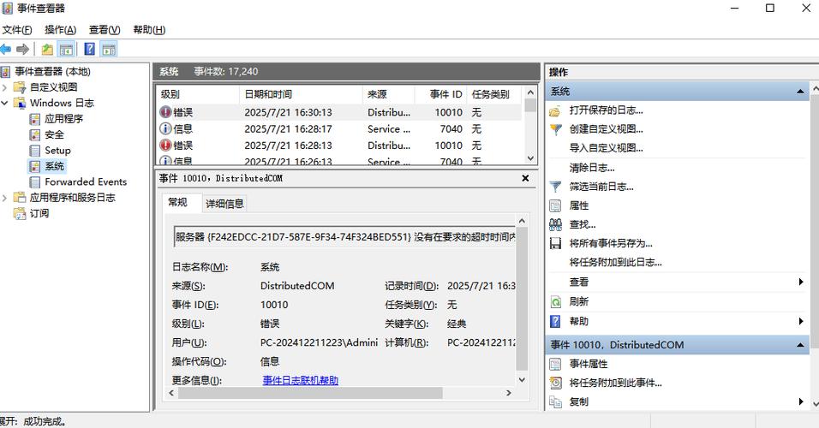Click the detail pane vertical scroll down arrow

(x=522, y=380)
